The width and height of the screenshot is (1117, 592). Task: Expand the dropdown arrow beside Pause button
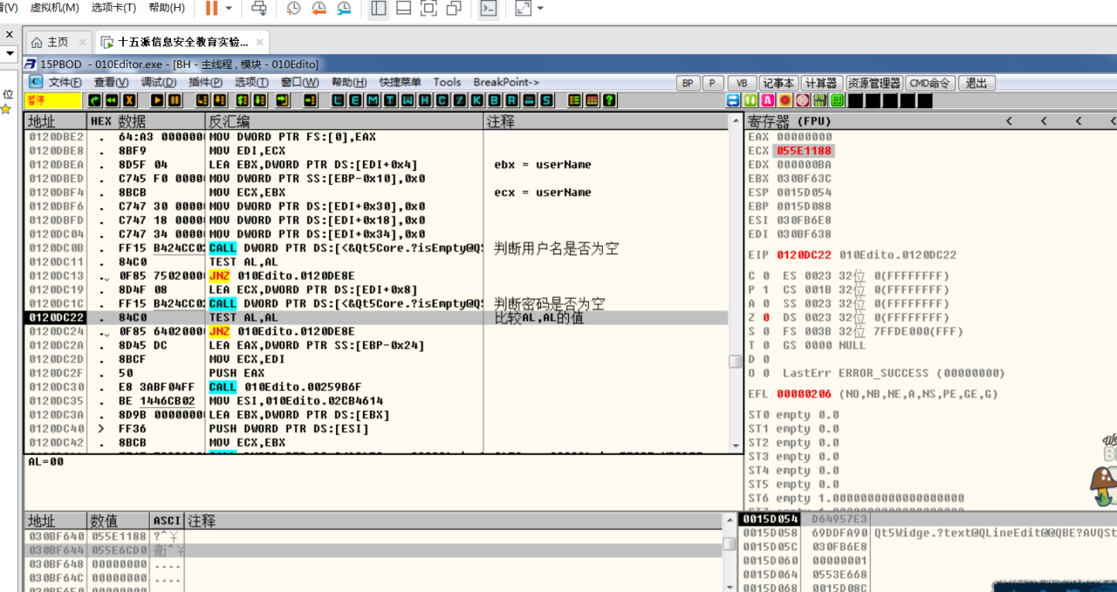point(229,9)
